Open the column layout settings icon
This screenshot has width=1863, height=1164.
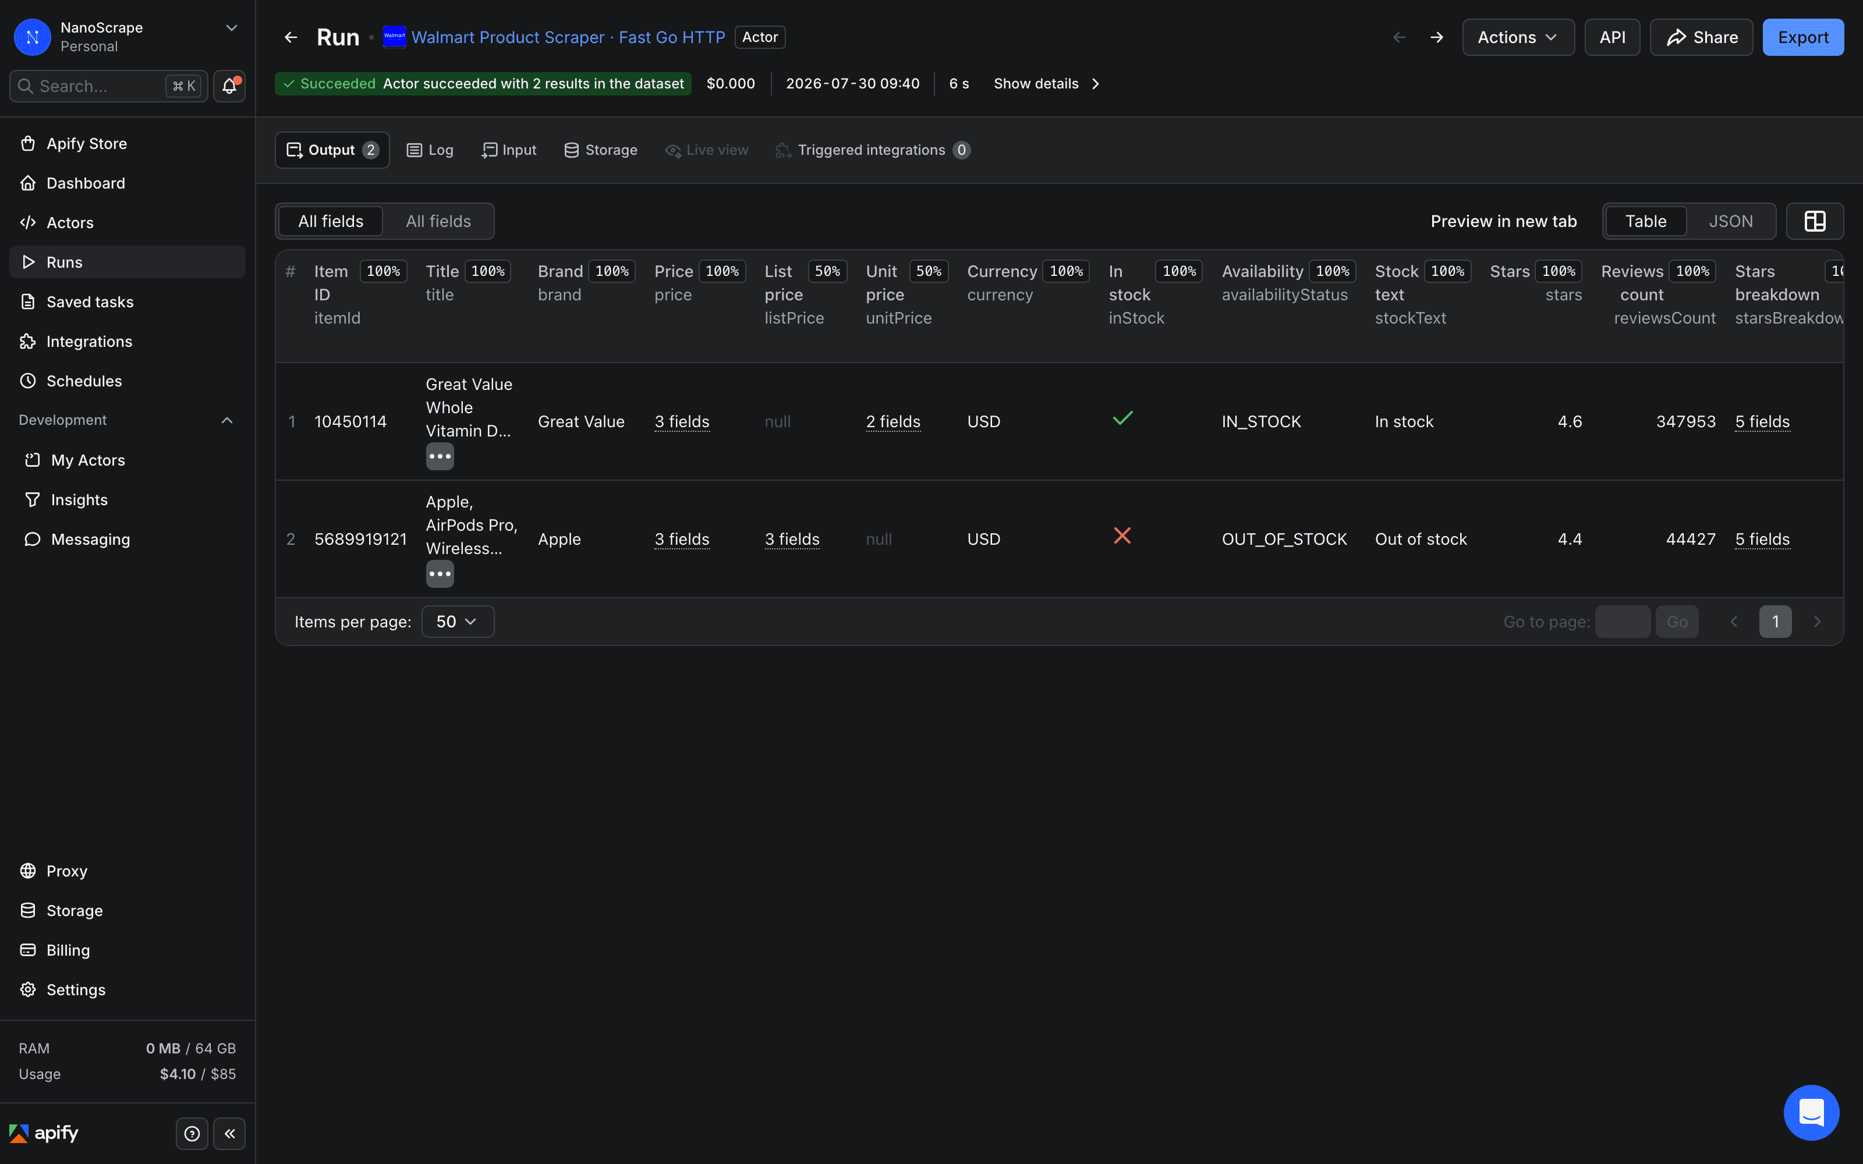[x=1815, y=222]
